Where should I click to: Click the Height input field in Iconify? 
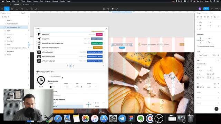click(68, 87)
